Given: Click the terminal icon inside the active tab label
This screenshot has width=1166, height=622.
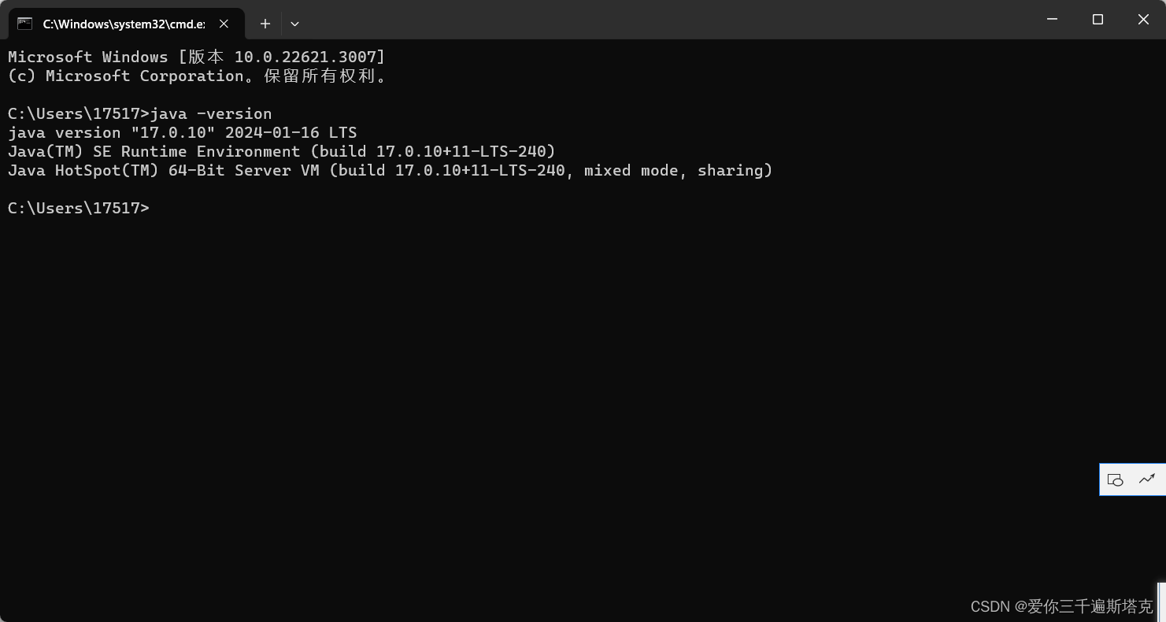Looking at the screenshot, I should pos(24,24).
